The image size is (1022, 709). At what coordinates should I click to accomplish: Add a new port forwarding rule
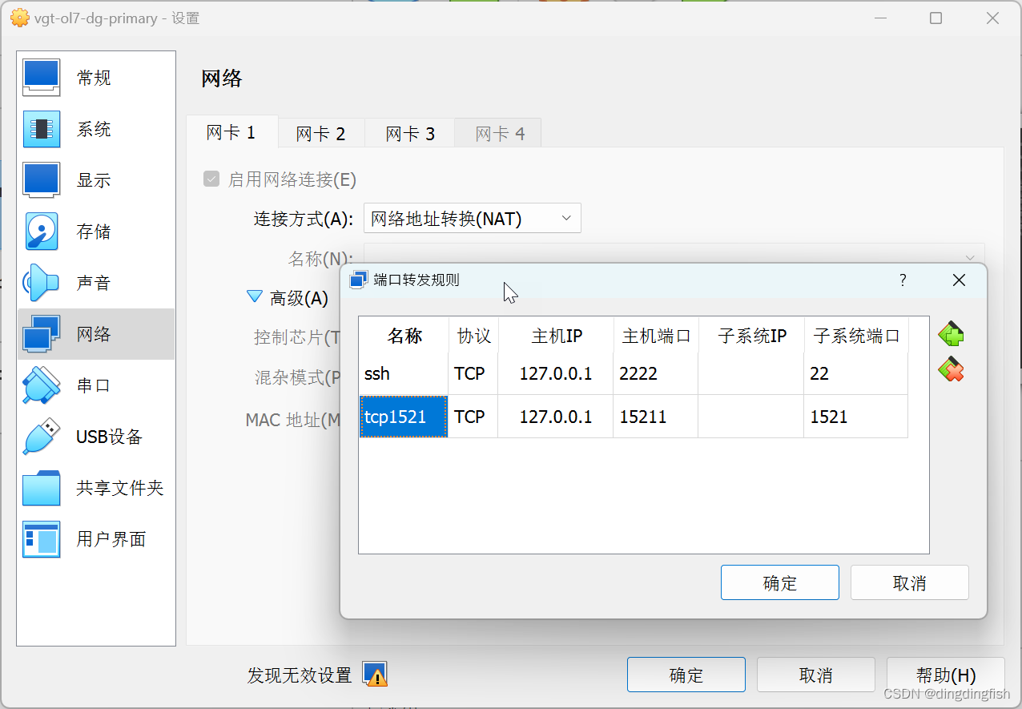[951, 334]
